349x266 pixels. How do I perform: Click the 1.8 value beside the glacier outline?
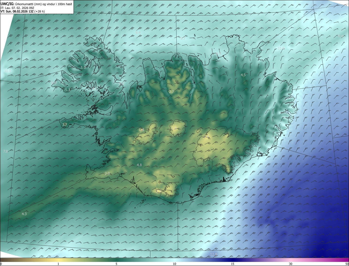coord(142,130)
